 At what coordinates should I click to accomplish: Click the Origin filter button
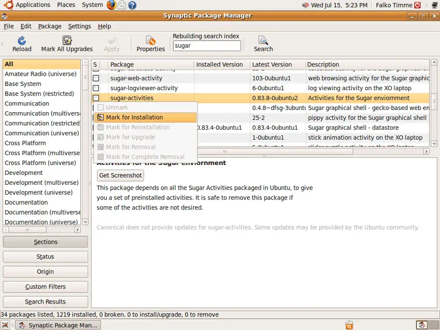(46, 272)
